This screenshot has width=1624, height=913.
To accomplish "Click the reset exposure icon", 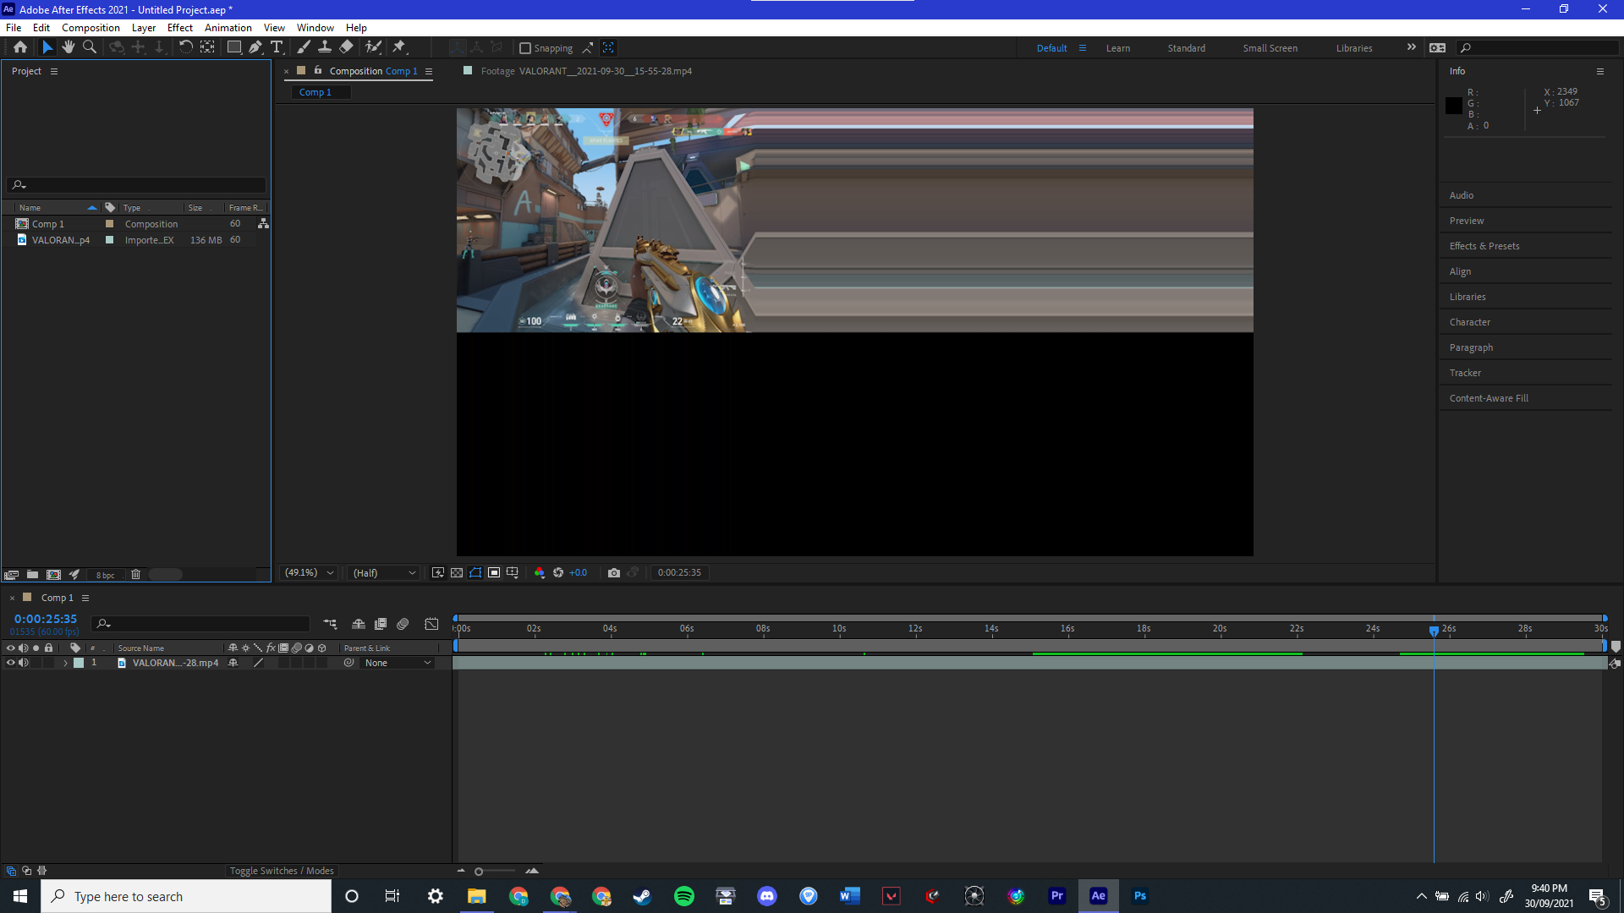I will (x=558, y=573).
